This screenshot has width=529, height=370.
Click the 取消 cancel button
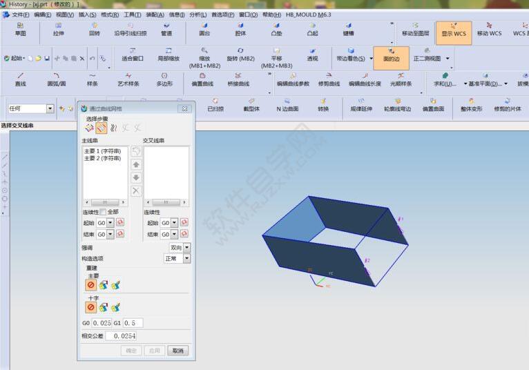click(x=177, y=351)
